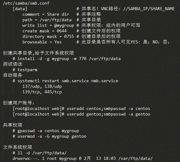
Task: Click the browseable = Yes setting
Action: point(42,42)
